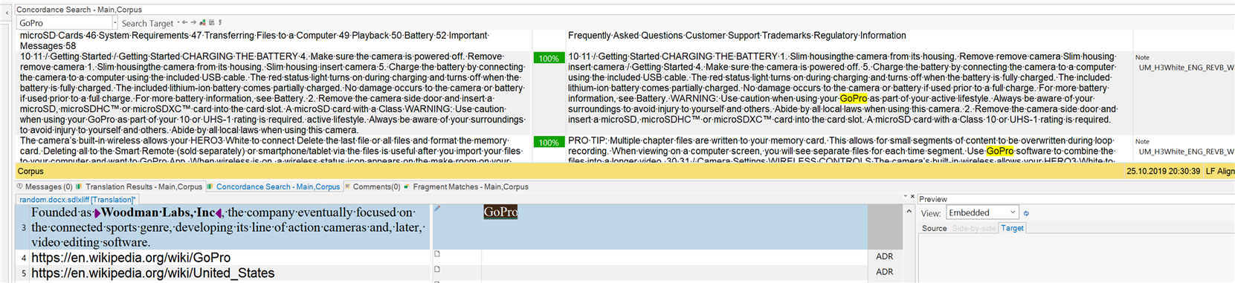
Task: Go to the next concordance result arrow
Action: (194, 22)
